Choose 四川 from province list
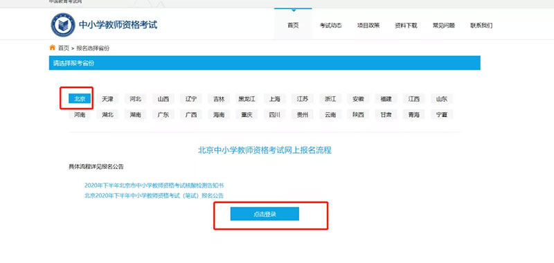This screenshot has width=554, height=263. pos(274,114)
